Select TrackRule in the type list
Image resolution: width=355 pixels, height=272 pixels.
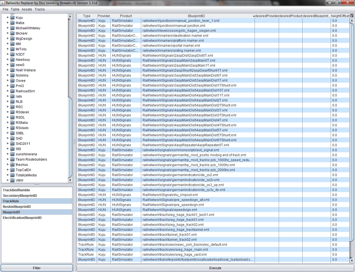37,201
